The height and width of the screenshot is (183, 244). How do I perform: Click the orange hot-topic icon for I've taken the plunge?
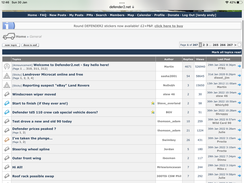pyautogui.click(x=7, y=140)
